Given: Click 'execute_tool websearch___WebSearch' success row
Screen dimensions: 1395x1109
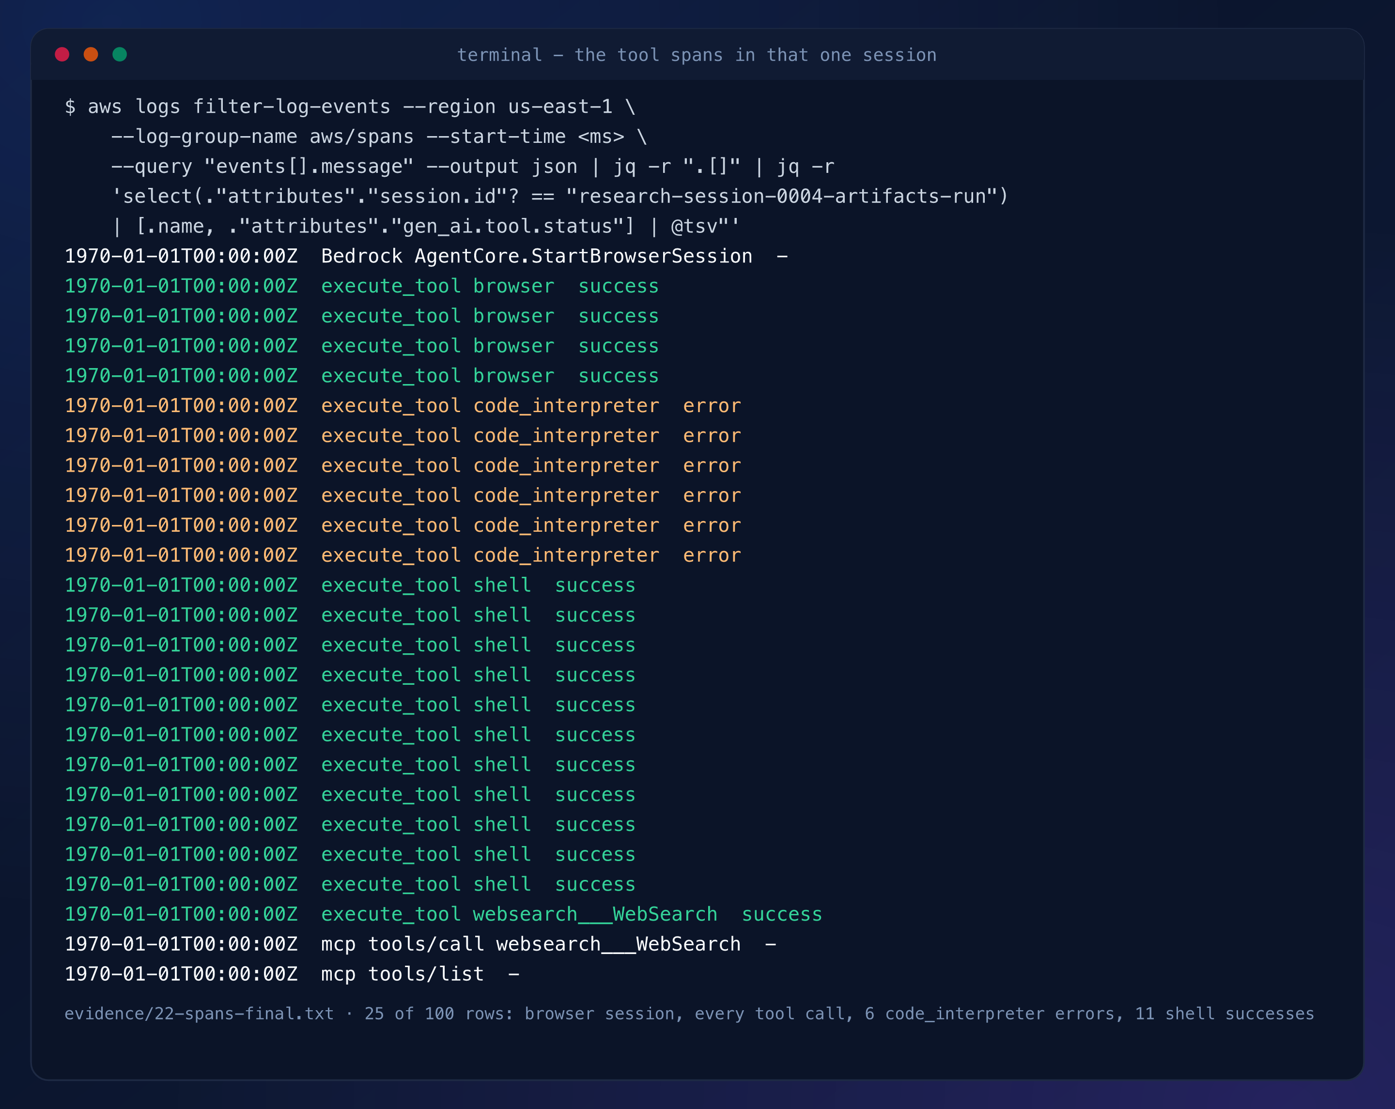Looking at the screenshot, I should (x=443, y=914).
